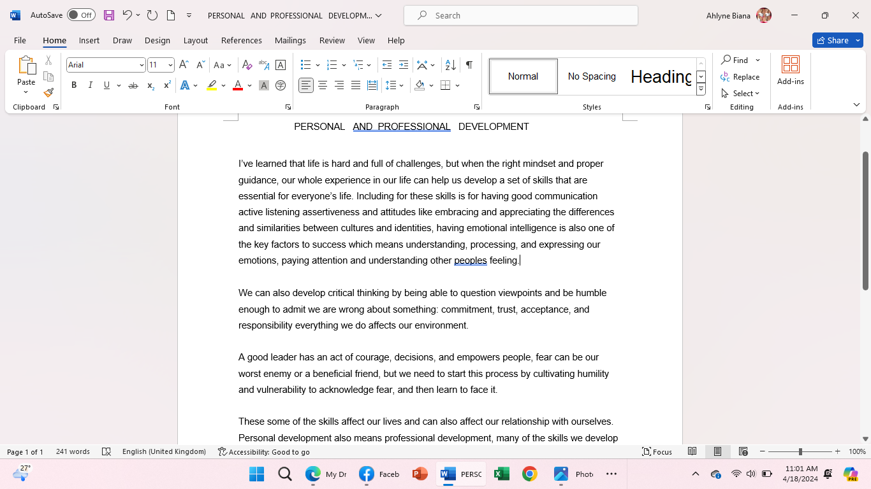871x489 pixels.
Task: Open Replace in Editing group
Action: [x=740, y=77]
